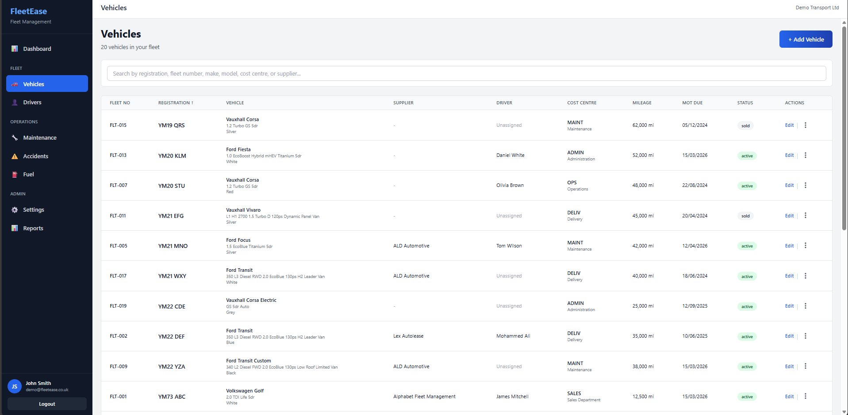Open the three-dot menu on the FLT-002 row
Screen dimensions: 848x415
pos(806,336)
